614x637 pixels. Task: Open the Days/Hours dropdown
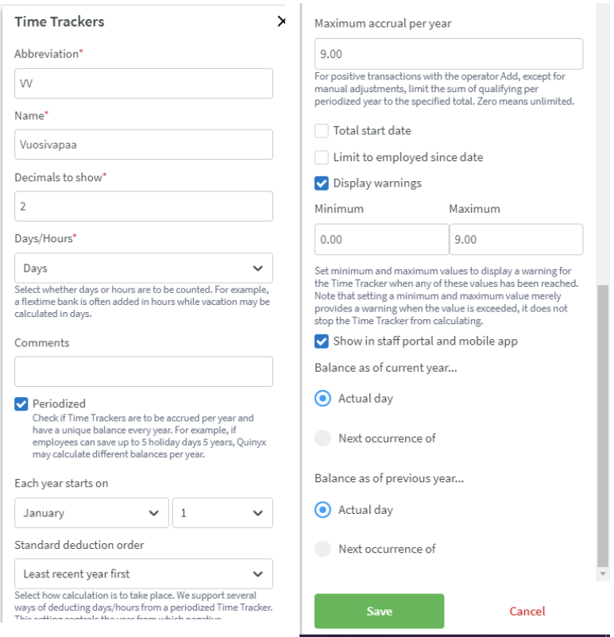pyautogui.click(x=143, y=268)
